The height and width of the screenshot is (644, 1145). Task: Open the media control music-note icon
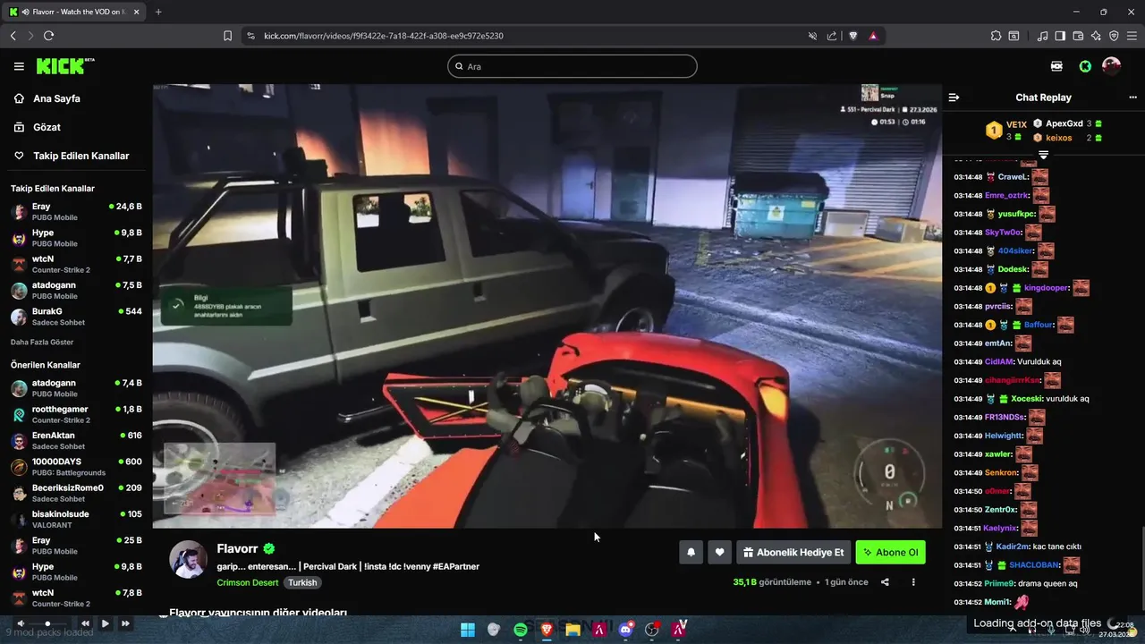pos(1042,36)
